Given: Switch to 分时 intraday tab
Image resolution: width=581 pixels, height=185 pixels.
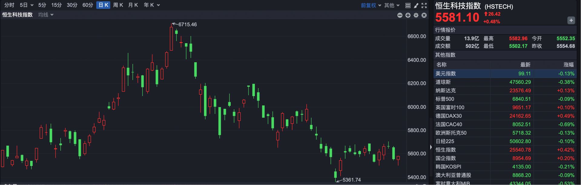Looking at the screenshot, I should coord(9,5).
